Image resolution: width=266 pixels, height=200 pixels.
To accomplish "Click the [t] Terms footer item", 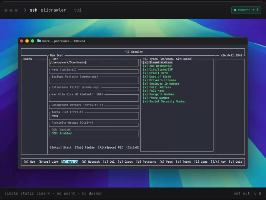I will tap(183, 162).
